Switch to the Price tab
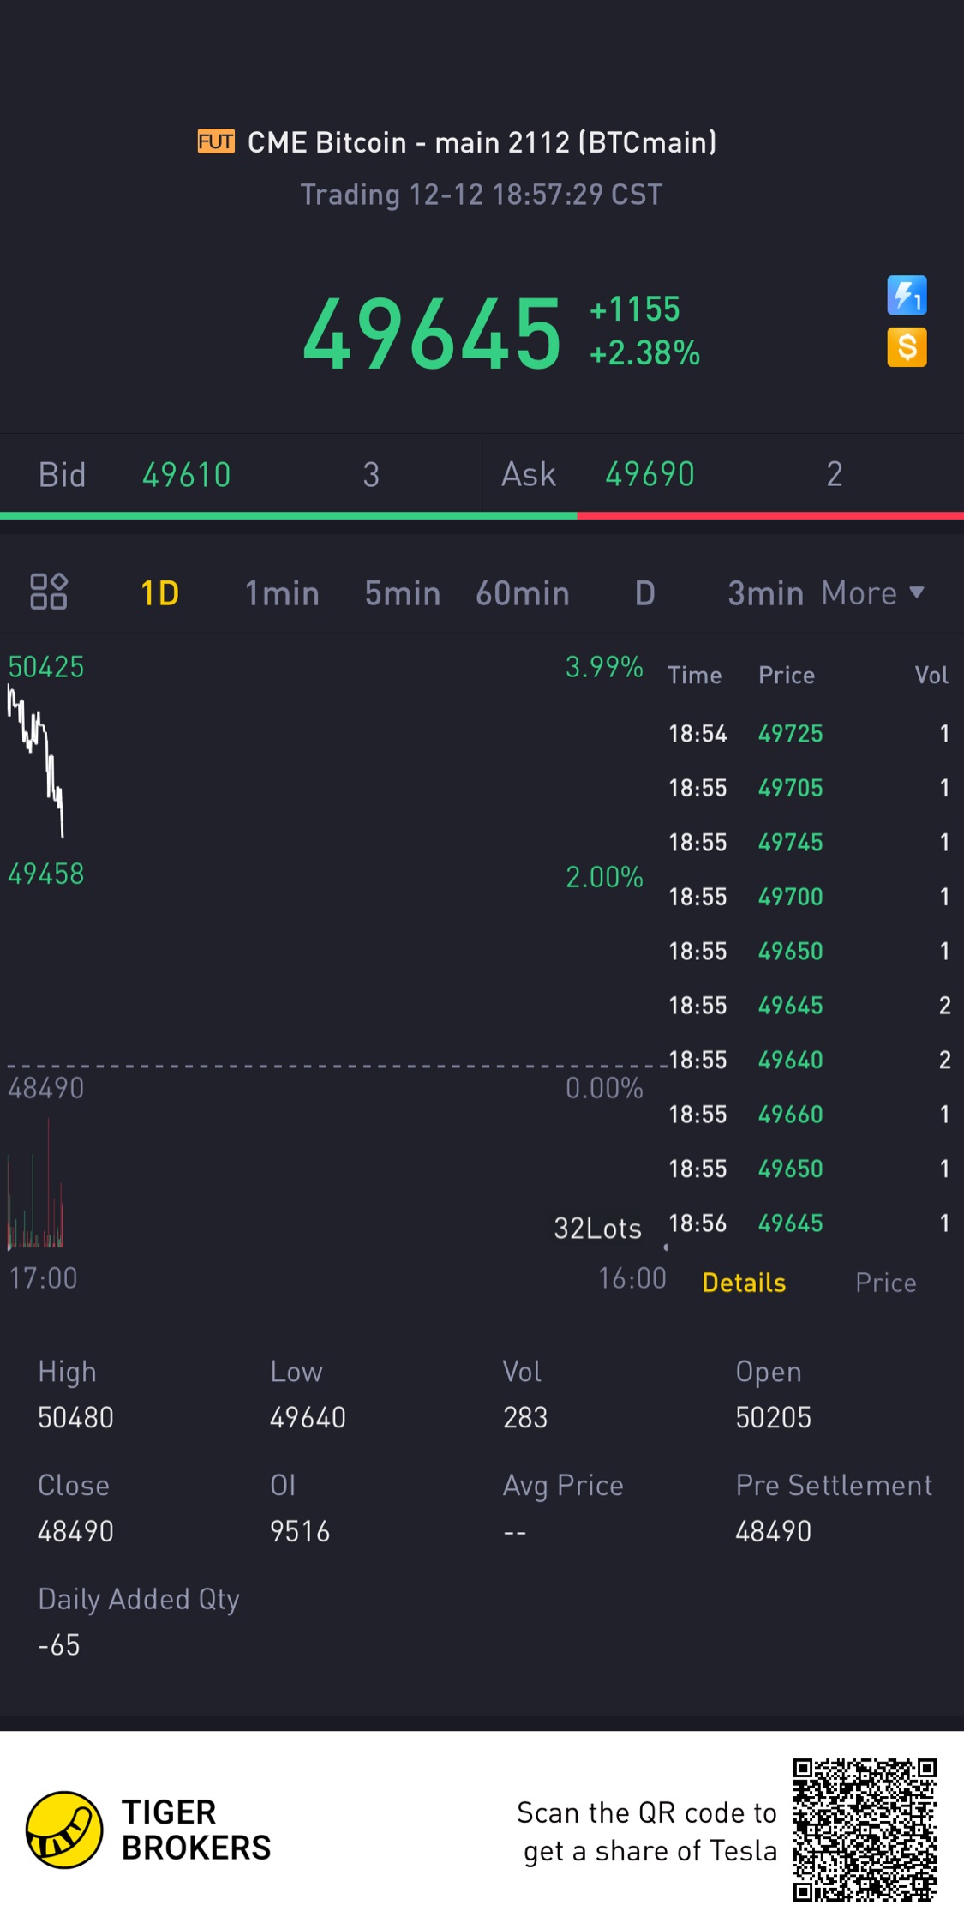The width and height of the screenshot is (964, 1929). 886,1283
